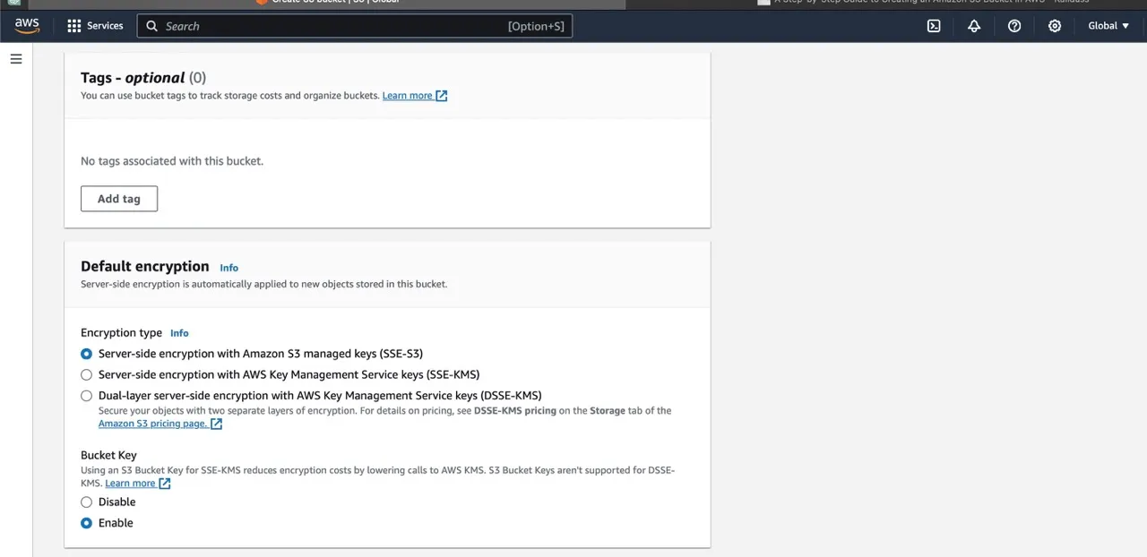Click the AWS logo home icon
Viewport: 1147px width, 557px height.
pos(27,26)
